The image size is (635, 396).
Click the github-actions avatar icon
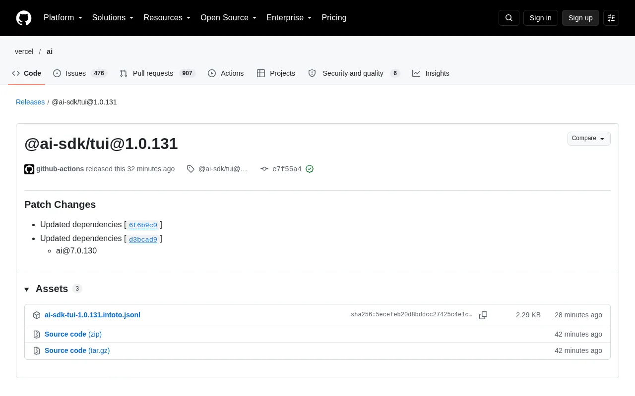coord(29,169)
